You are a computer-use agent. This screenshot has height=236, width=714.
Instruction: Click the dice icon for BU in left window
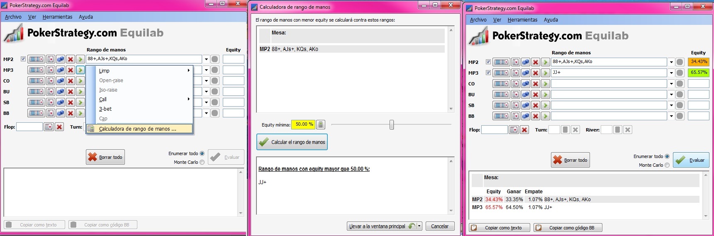tap(61, 92)
